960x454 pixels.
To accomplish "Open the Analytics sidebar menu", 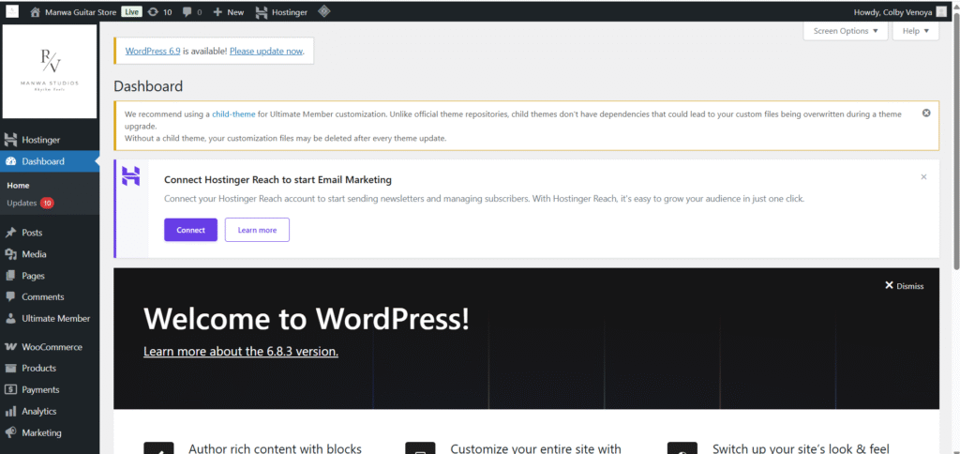I will pyautogui.click(x=38, y=412).
